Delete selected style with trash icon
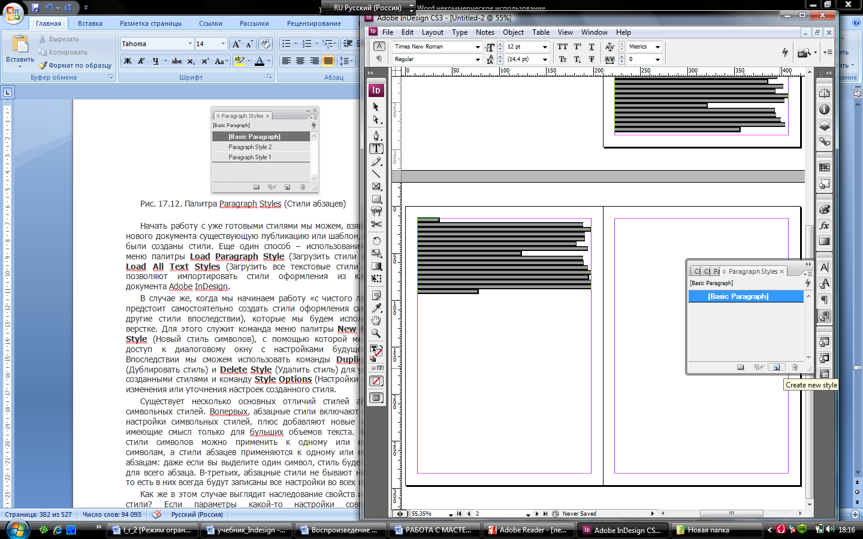863x539 pixels. tap(795, 367)
